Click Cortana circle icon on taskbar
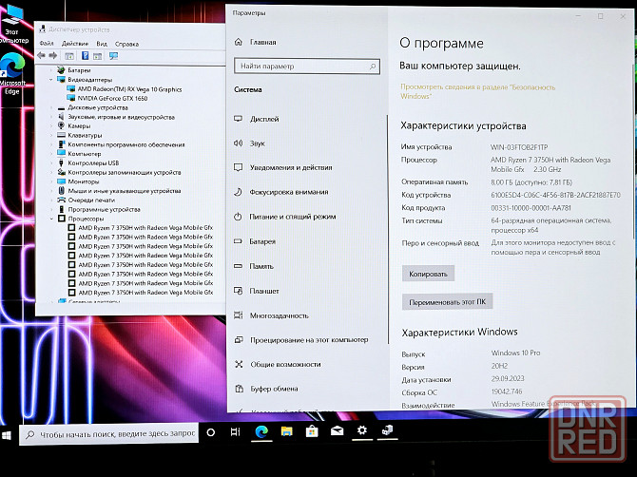 pyautogui.click(x=210, y=432)
